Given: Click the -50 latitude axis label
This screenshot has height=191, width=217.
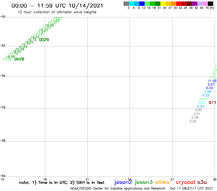Looking at the screenshot, I should point(3,17).
